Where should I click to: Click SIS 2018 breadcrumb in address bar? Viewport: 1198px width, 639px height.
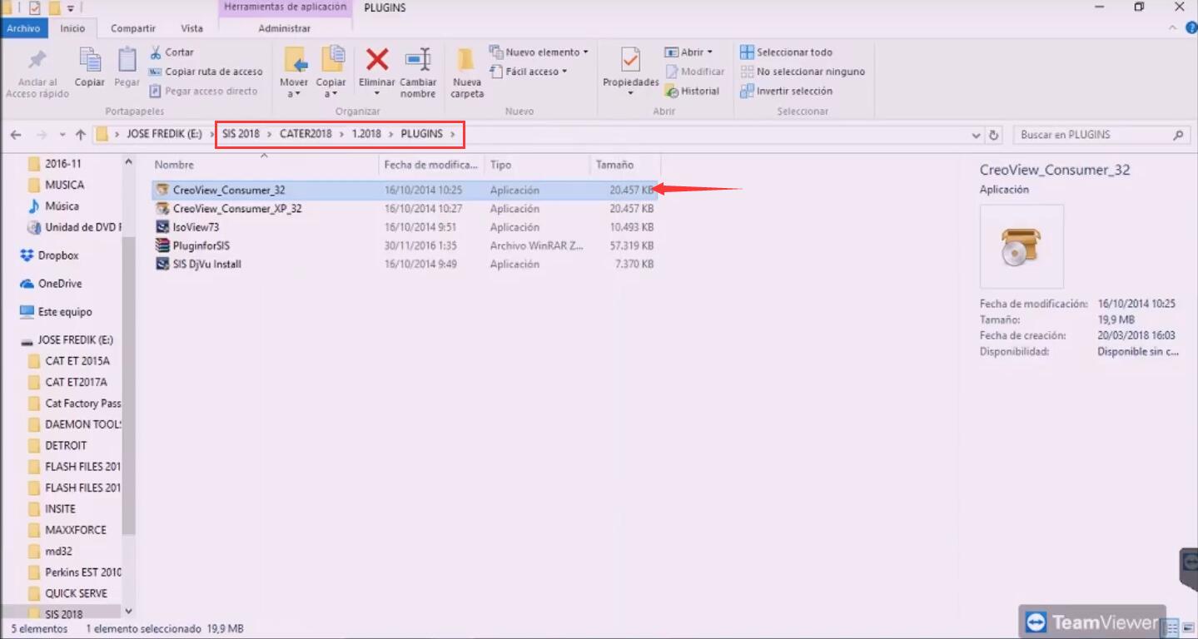click(241, 134)
